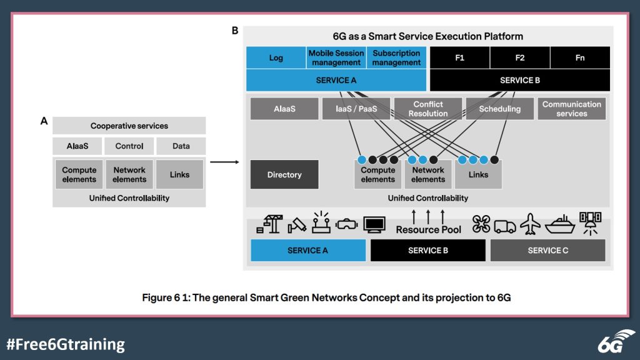Click the black F2 function box

pyautogui.click(x=519, y=58)
